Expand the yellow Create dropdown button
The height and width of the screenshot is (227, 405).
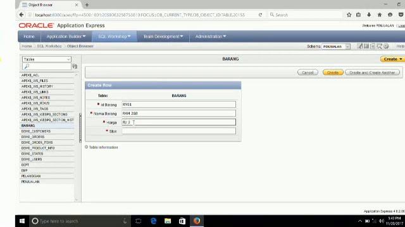(x=392, y=59)
